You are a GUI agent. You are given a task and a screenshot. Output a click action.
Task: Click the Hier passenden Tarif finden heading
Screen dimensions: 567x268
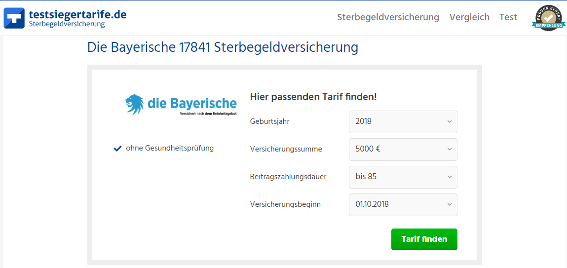click(313, 97)
